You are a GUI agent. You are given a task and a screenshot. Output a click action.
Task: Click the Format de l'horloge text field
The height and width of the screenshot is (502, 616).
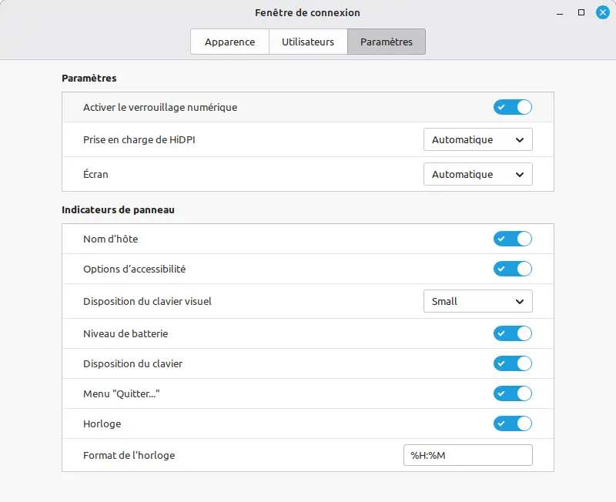(x=467, y=455)
